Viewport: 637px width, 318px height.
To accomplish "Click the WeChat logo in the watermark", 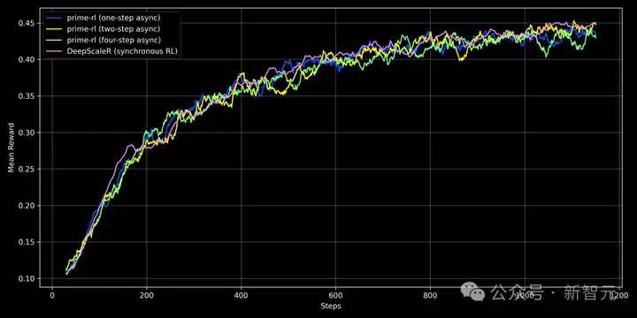I will (x=472, y=291).
